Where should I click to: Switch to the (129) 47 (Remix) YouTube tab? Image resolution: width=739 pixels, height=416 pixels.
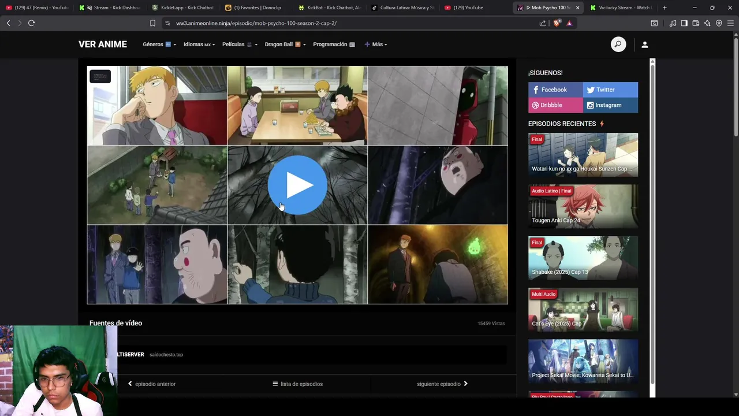pyautogui.click(x=37, y=8)
